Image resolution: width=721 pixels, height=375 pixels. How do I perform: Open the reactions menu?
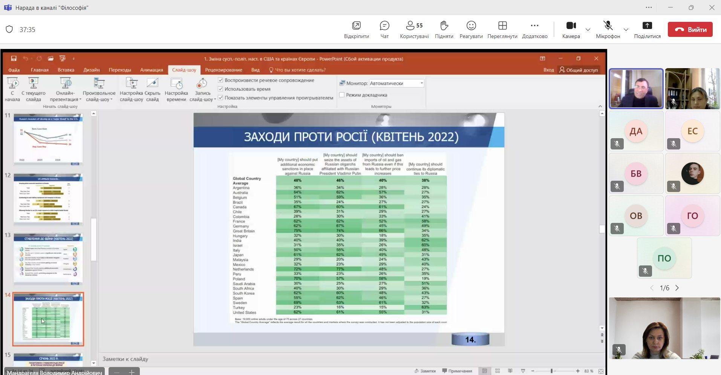471,29
